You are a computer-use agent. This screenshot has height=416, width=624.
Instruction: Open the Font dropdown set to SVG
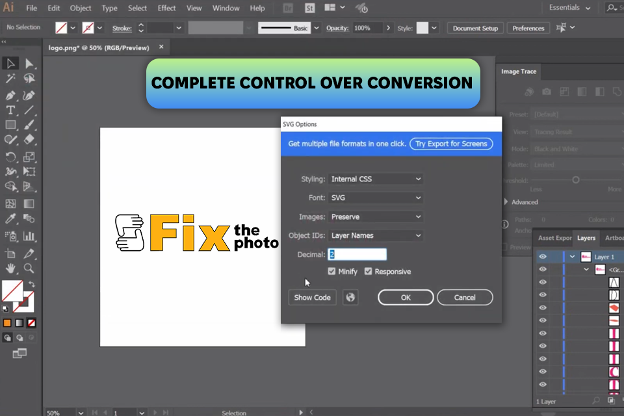[x=375, y=198]
